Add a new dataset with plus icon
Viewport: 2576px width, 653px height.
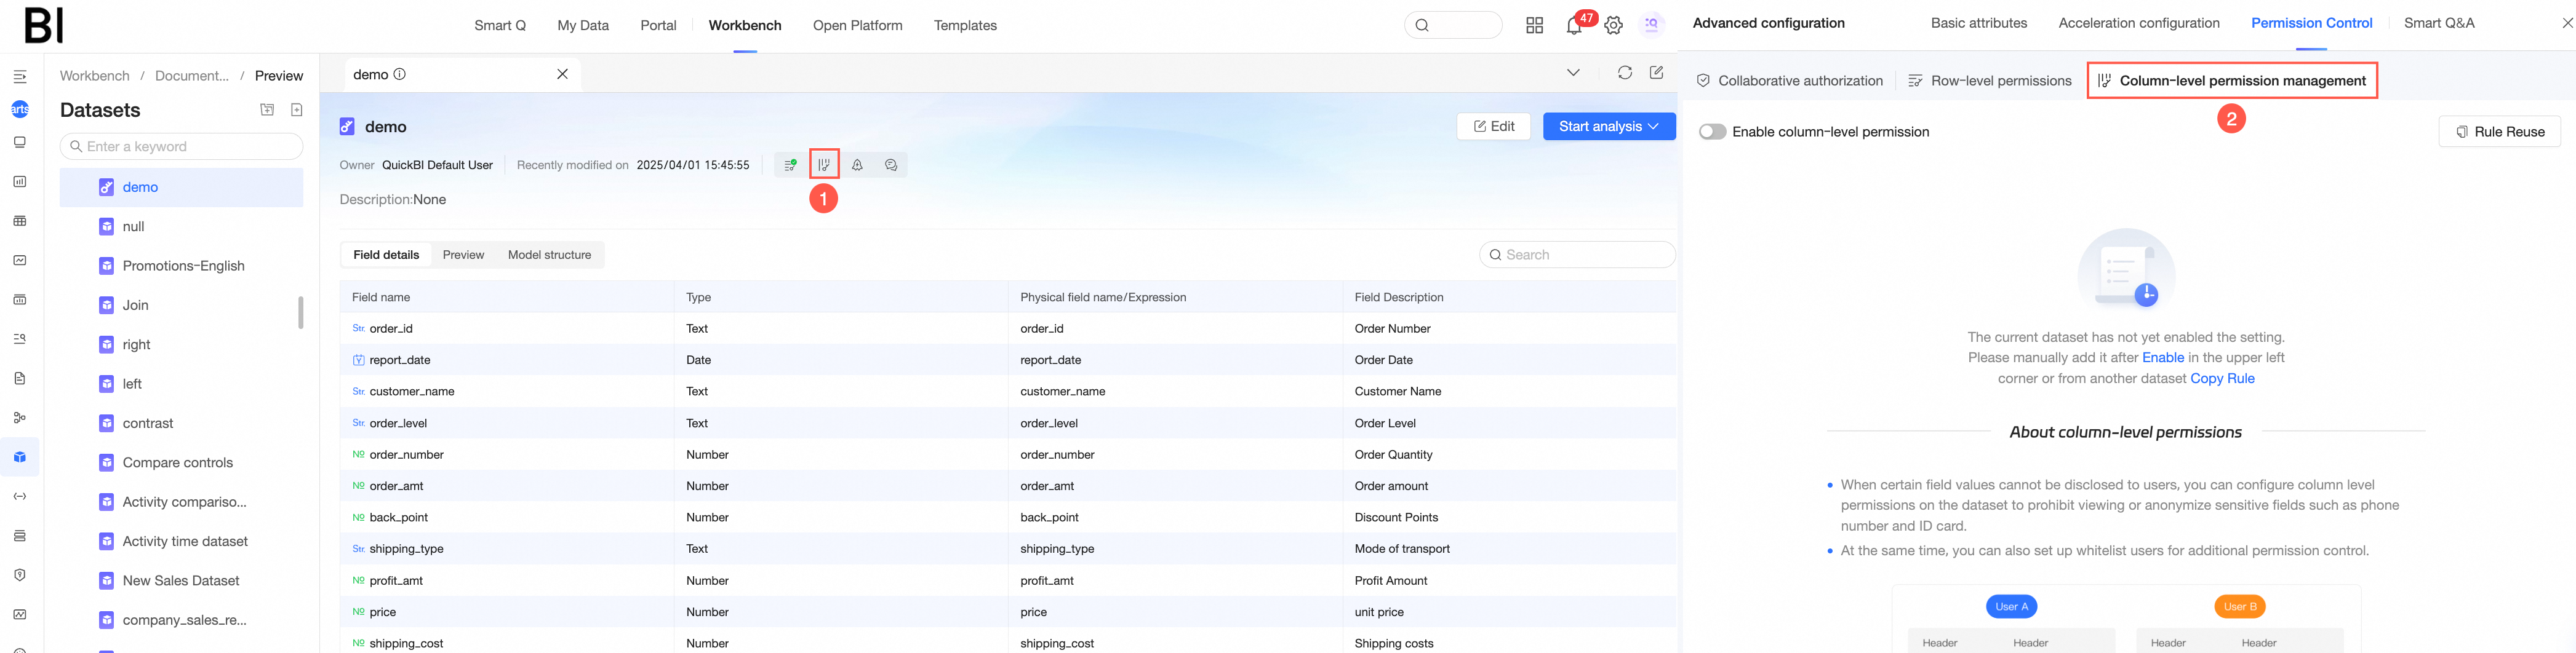pos(297,110)
